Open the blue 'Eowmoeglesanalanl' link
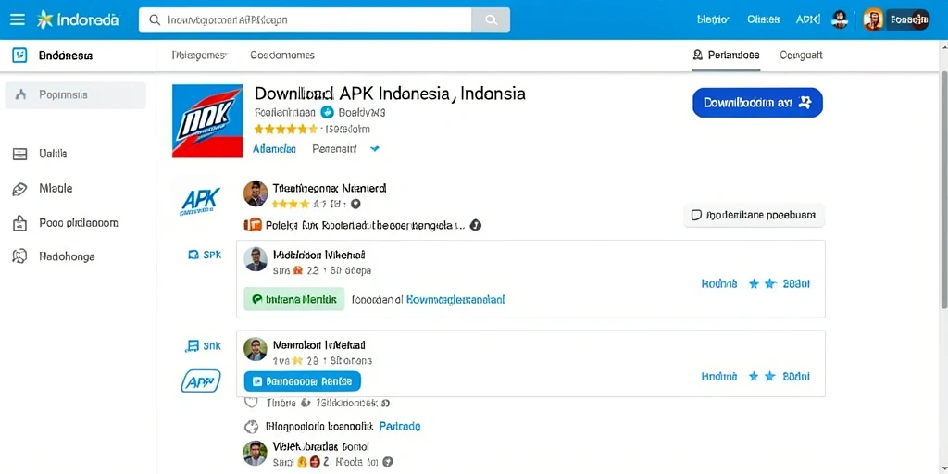The height and width of the screenshot is (474, 948). pyautogui.click(x=455, y=299)
